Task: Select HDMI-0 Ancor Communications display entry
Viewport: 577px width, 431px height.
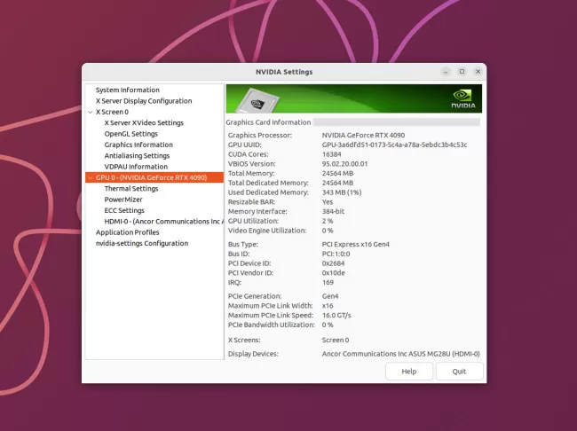Action: [x=163, y=222]
